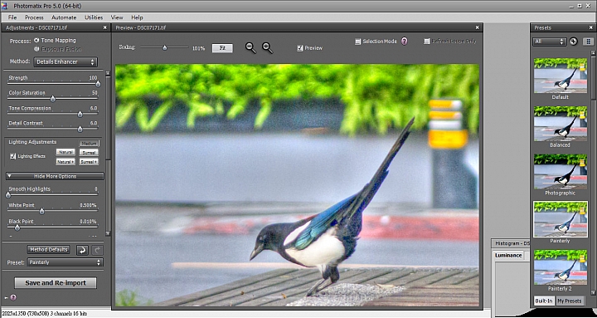The width and height of the screenshot is (597, 318).
Task: Switch to the Built-In presets tab
Action: (x=544, y=301)
